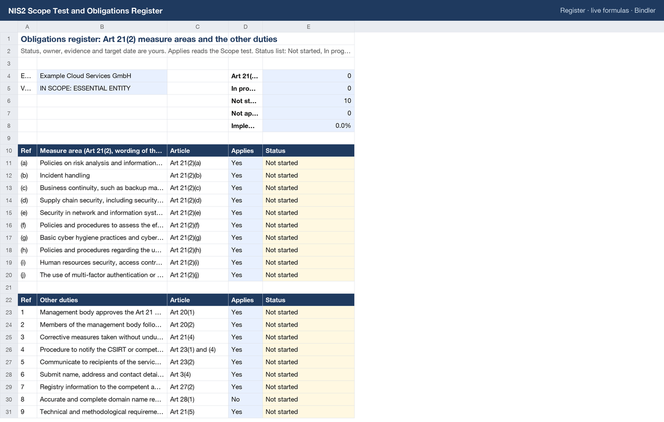The height and width of the screenshot is (422, 664).
Task: Select column B header
Action: (102, 26)
